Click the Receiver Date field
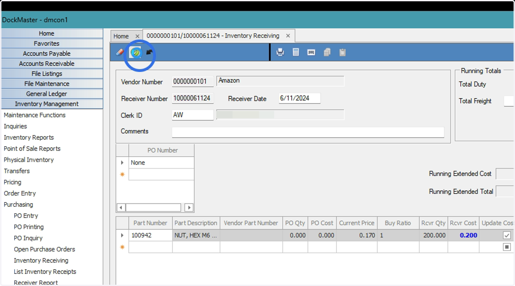Image resolution: width=515 pixels, height=286 pixels. pyautogui.click(x=300, y=98)
